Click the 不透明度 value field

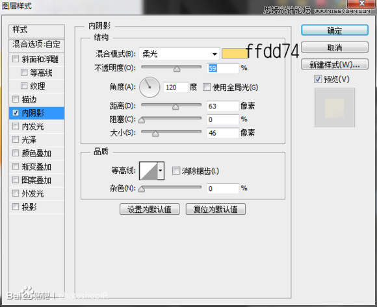[x=223, y=68]
